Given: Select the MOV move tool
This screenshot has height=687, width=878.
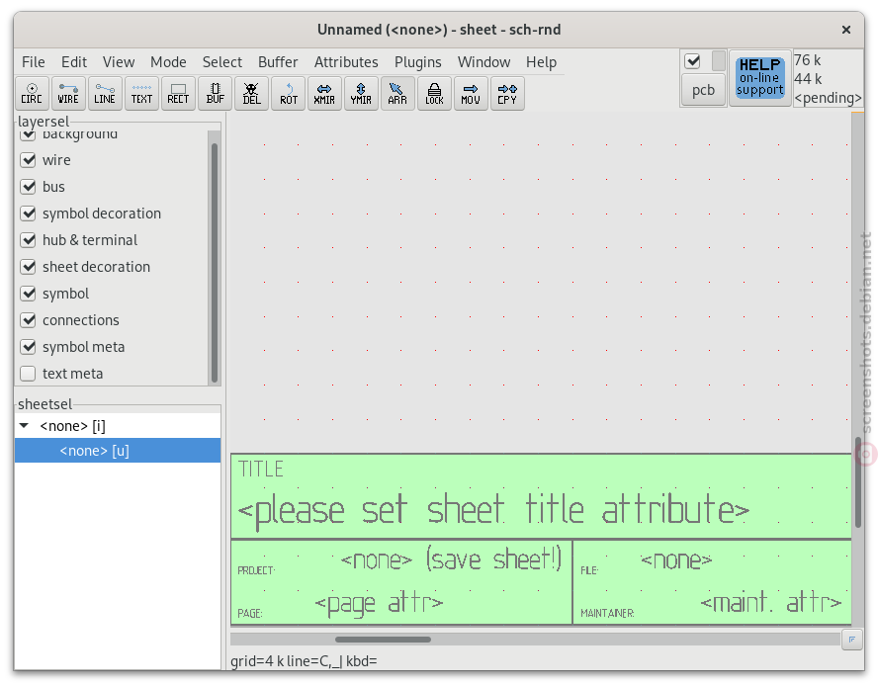Looking at the screenshot, I should [471, 94].
